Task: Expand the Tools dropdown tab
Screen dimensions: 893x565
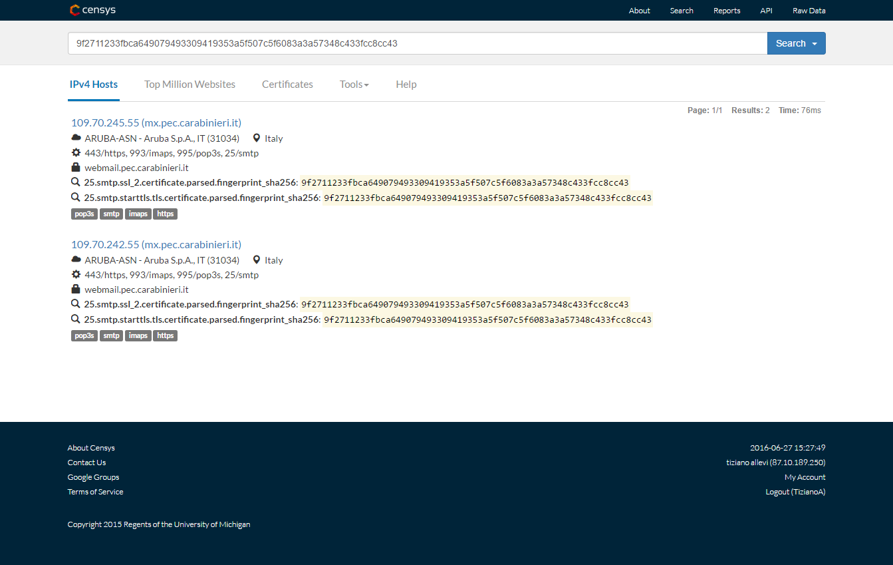Action: point(354,85)
